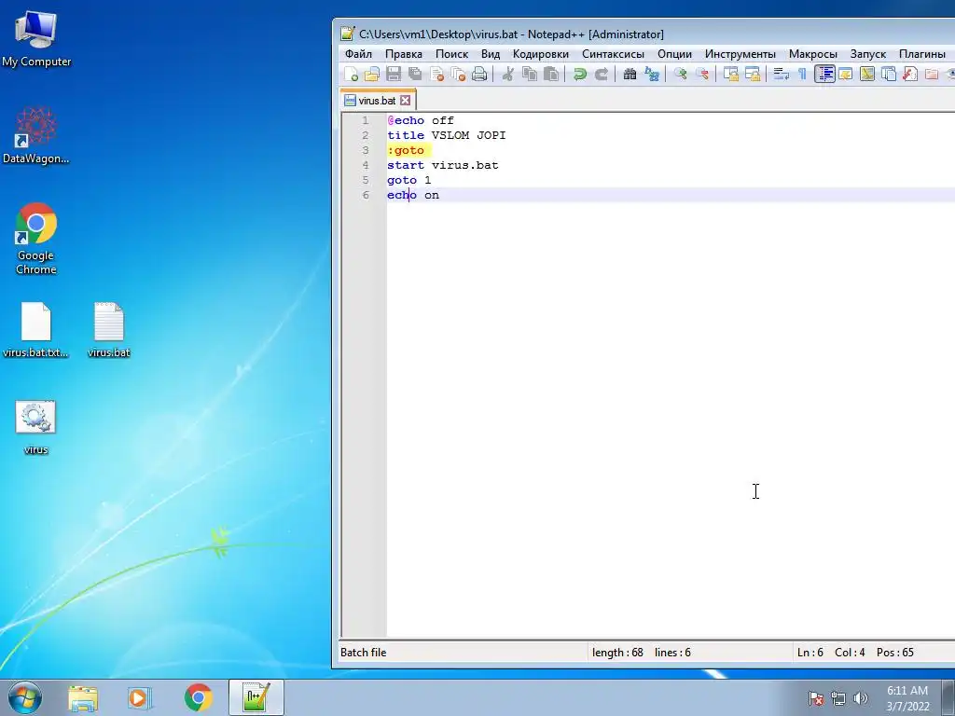Click the highlighted ':goto' label
The image size is (955, 716).
coord(406,150)
